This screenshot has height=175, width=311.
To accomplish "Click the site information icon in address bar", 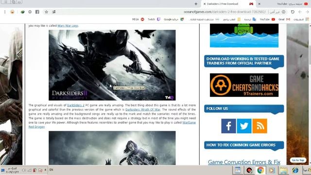I will (x=284, y=12).
